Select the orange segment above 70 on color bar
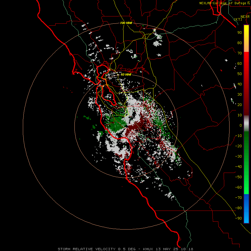 [x=246, y=47]
